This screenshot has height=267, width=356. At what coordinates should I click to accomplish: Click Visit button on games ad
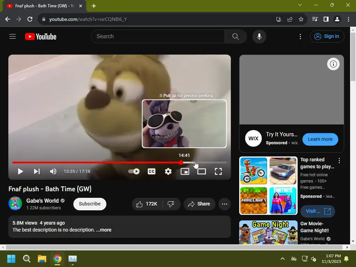(318, 211)
